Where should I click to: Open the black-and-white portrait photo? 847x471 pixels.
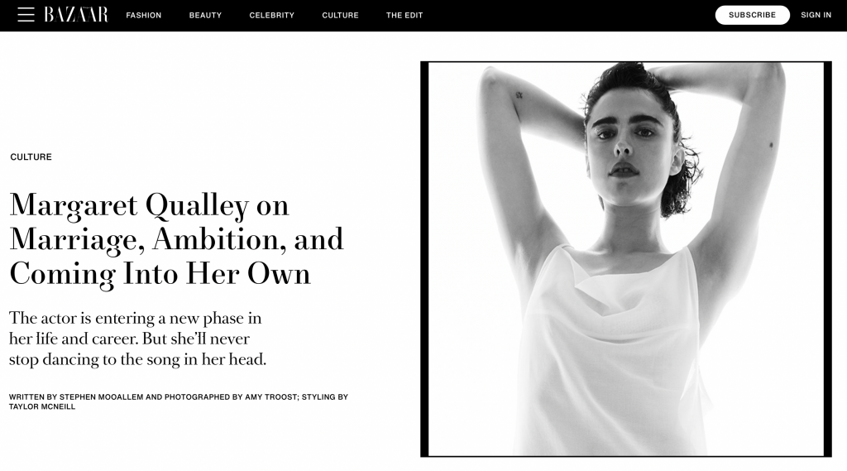[x=626, y=259]
